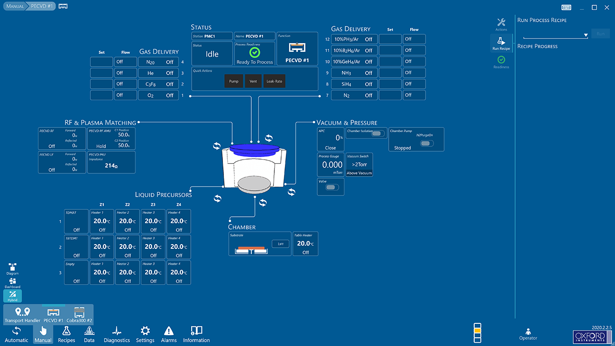The height and width of the screenshot is (346, 615).
Task: Select the Manual mode tab
Action: coord(43,334)
